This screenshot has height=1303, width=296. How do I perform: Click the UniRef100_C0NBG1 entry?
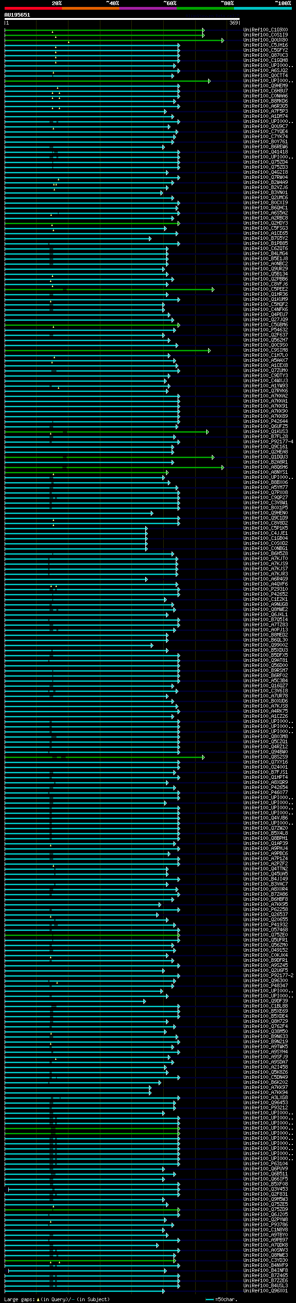pos(265,548)
